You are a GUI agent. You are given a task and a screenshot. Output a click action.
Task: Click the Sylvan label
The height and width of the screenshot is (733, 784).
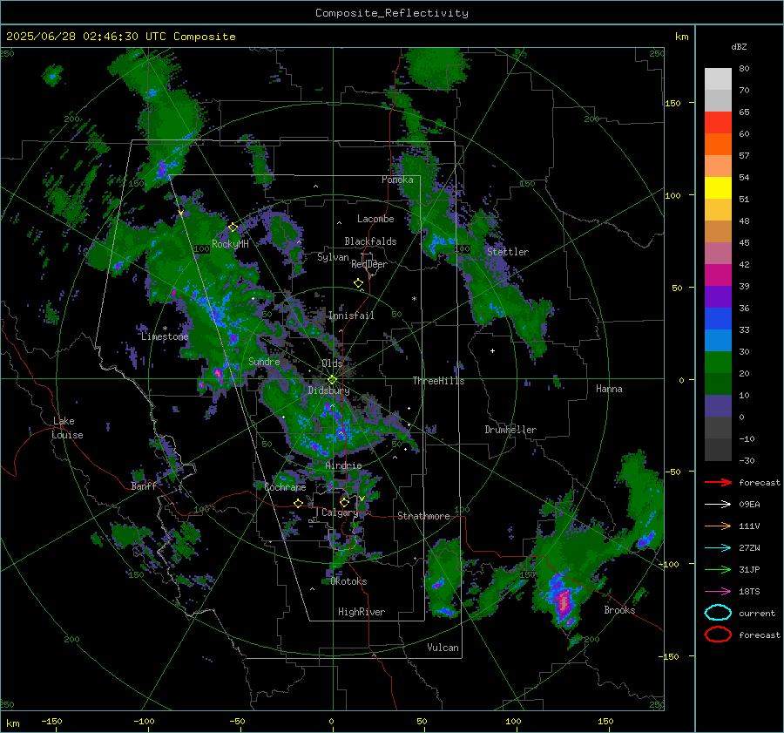pyautogui.click(x=333, y=257)
